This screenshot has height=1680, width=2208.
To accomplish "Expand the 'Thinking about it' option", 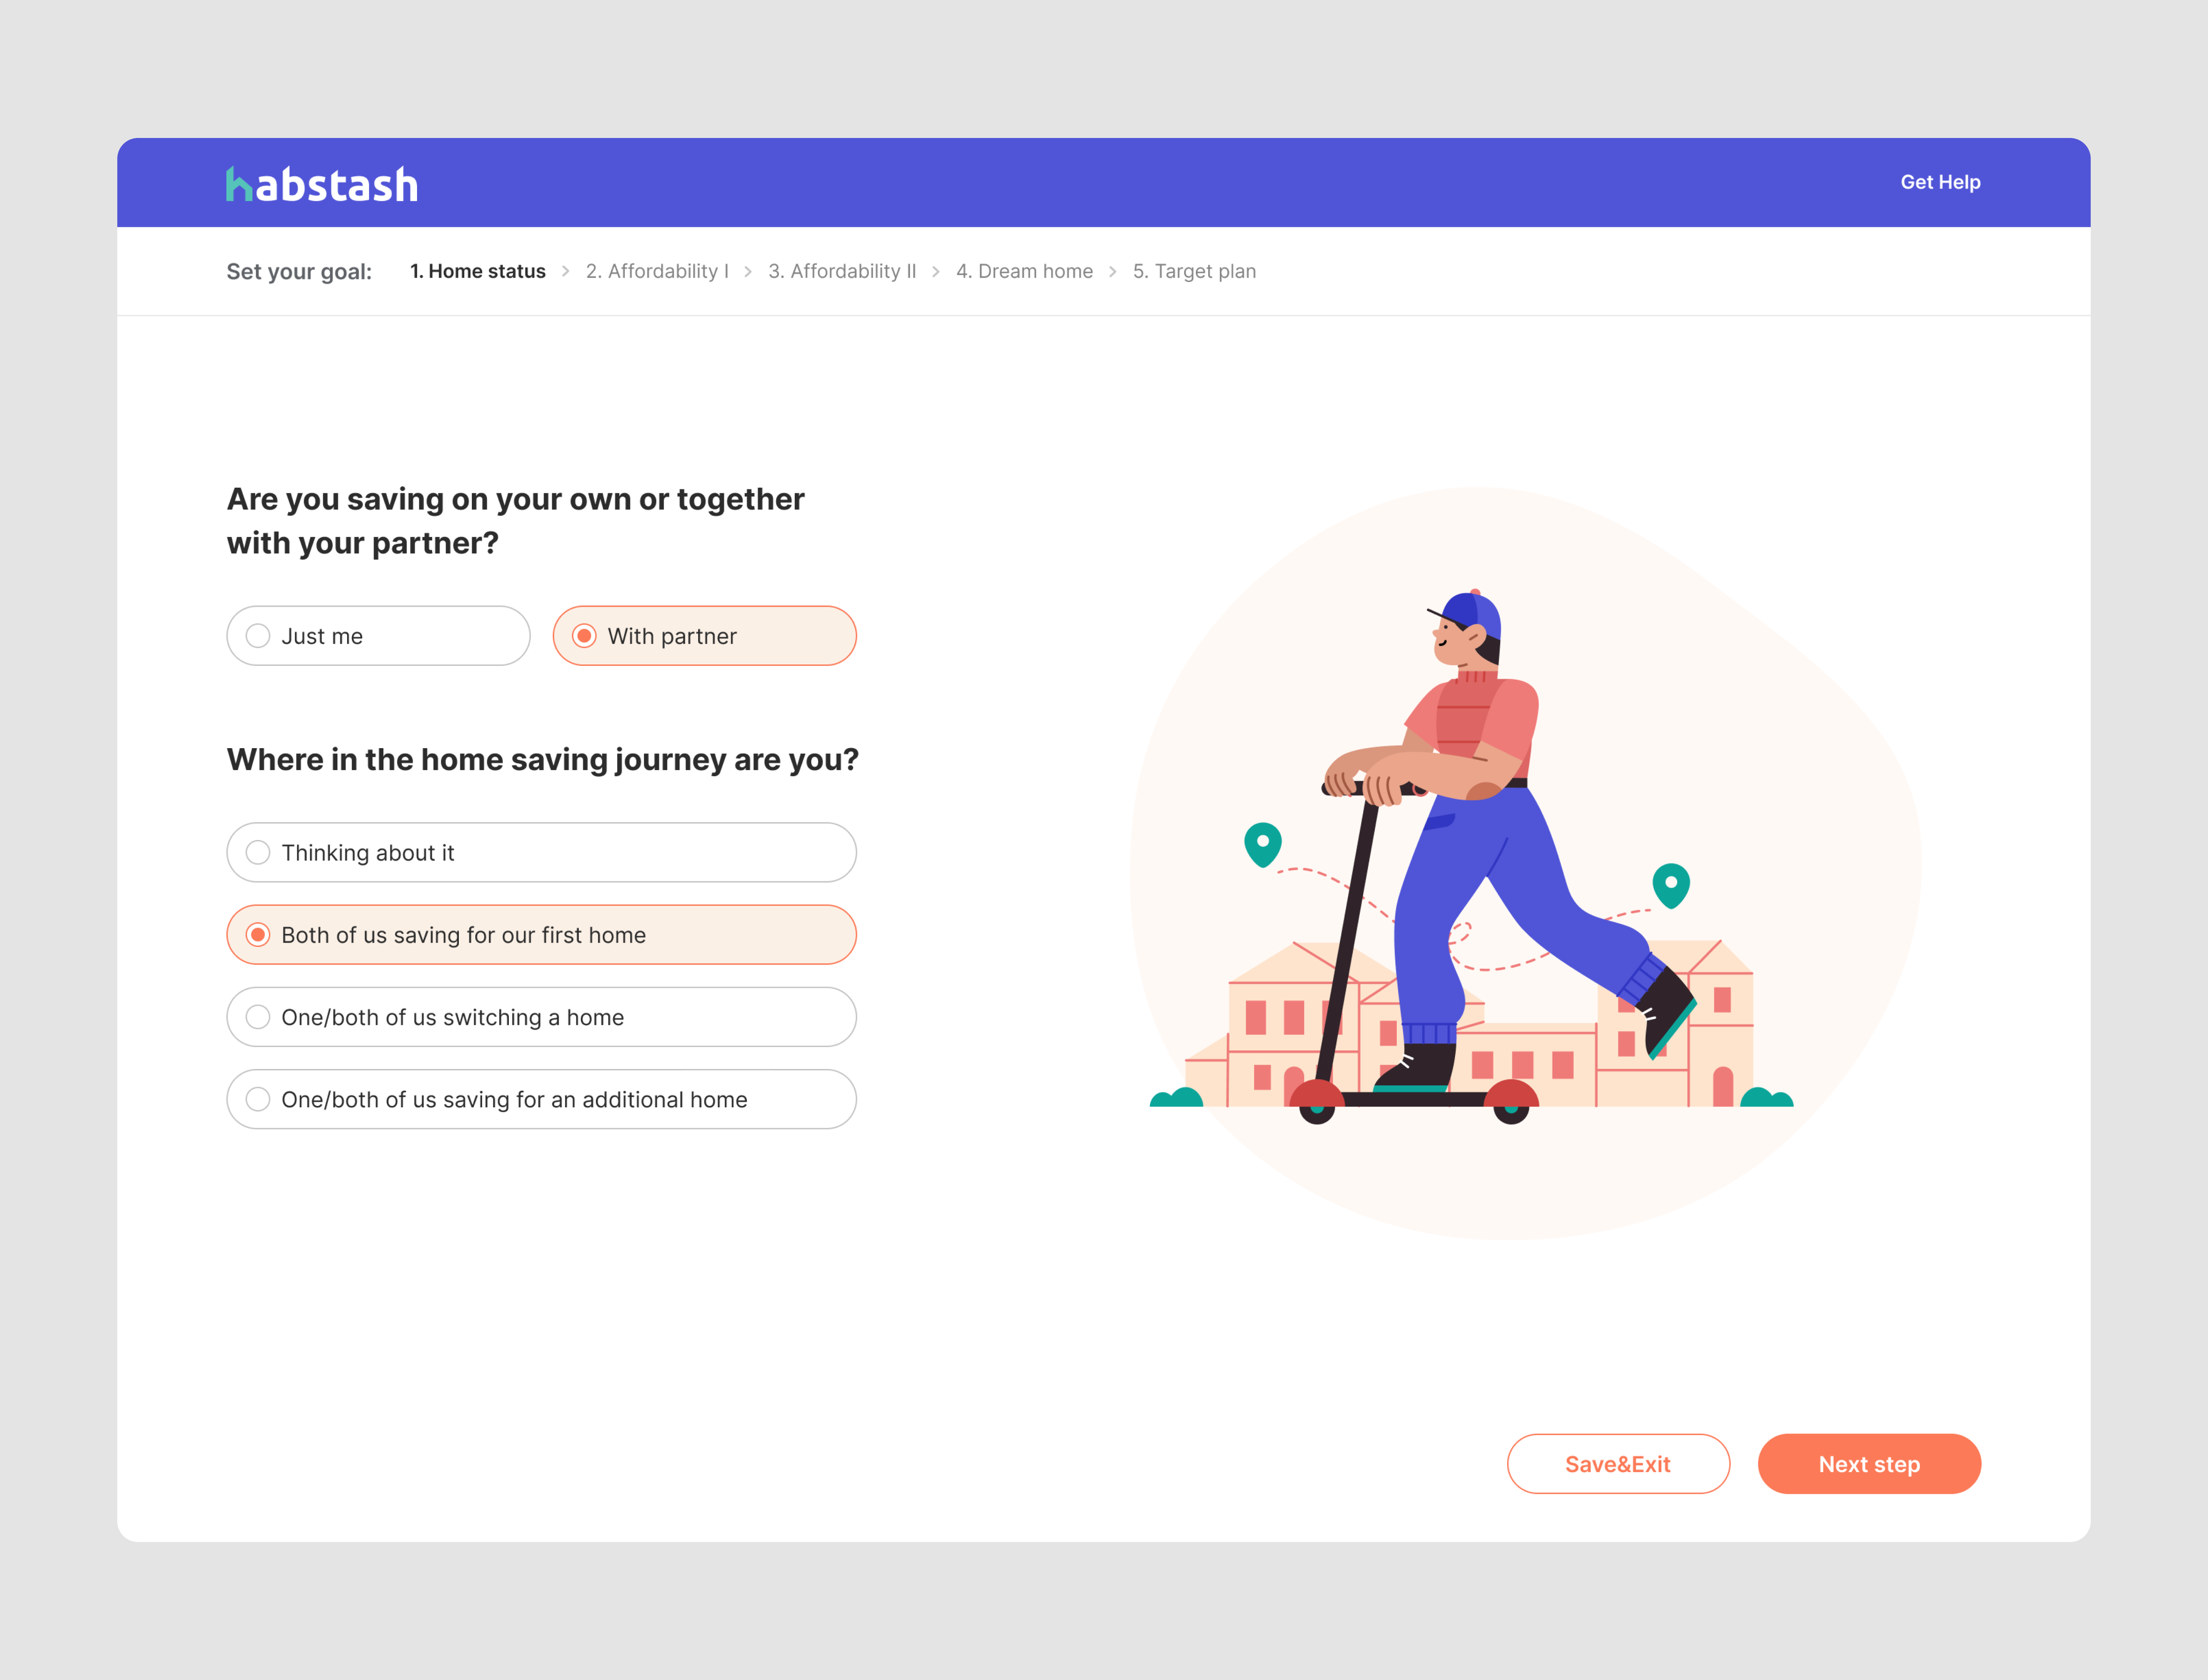I will (542, 853).
